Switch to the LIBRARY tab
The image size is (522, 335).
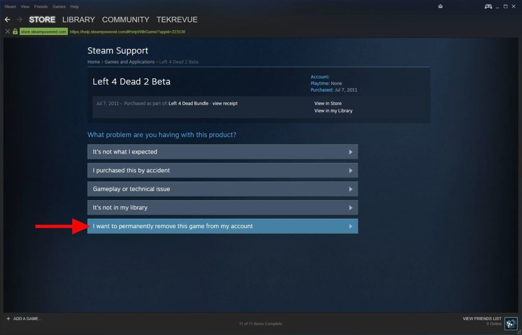coord(78,20)
